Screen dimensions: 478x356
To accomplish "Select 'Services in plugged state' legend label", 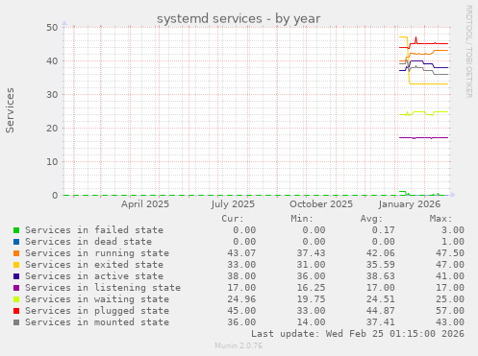I will click(x=97, y=311).
